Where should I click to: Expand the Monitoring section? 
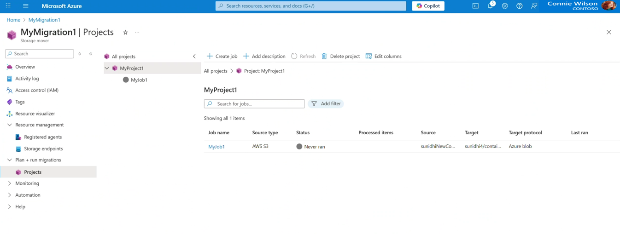9,183
